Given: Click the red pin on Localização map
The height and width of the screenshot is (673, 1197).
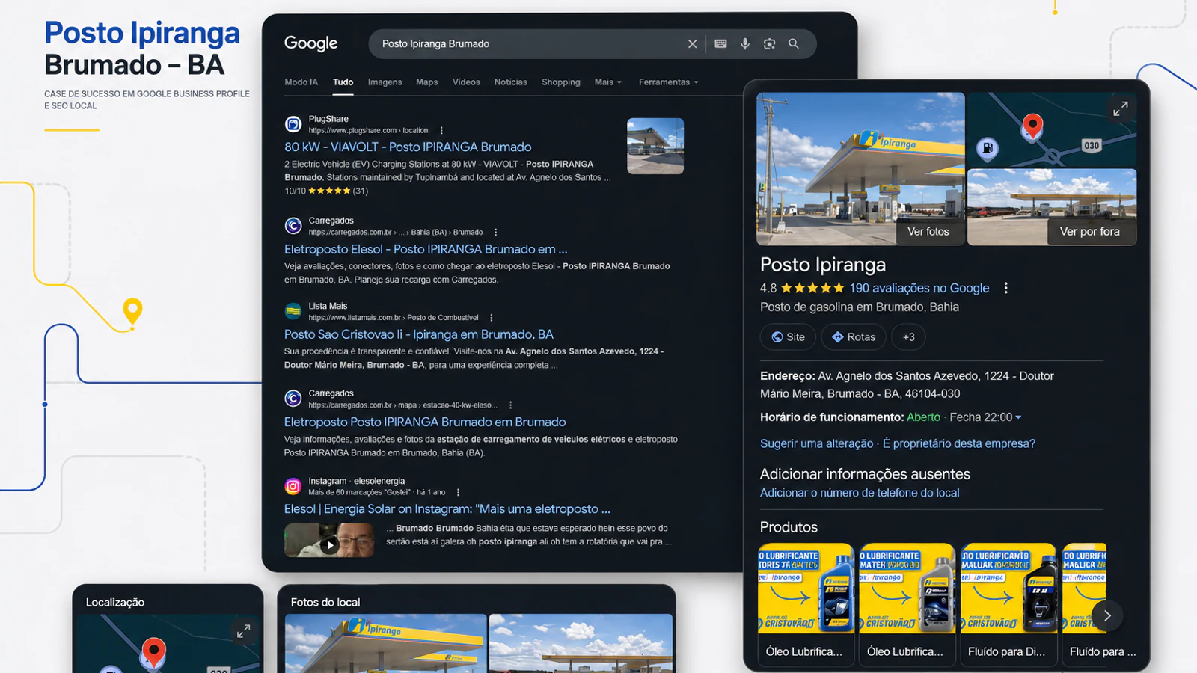Looking at the screenshot, I should click(153, 651).
